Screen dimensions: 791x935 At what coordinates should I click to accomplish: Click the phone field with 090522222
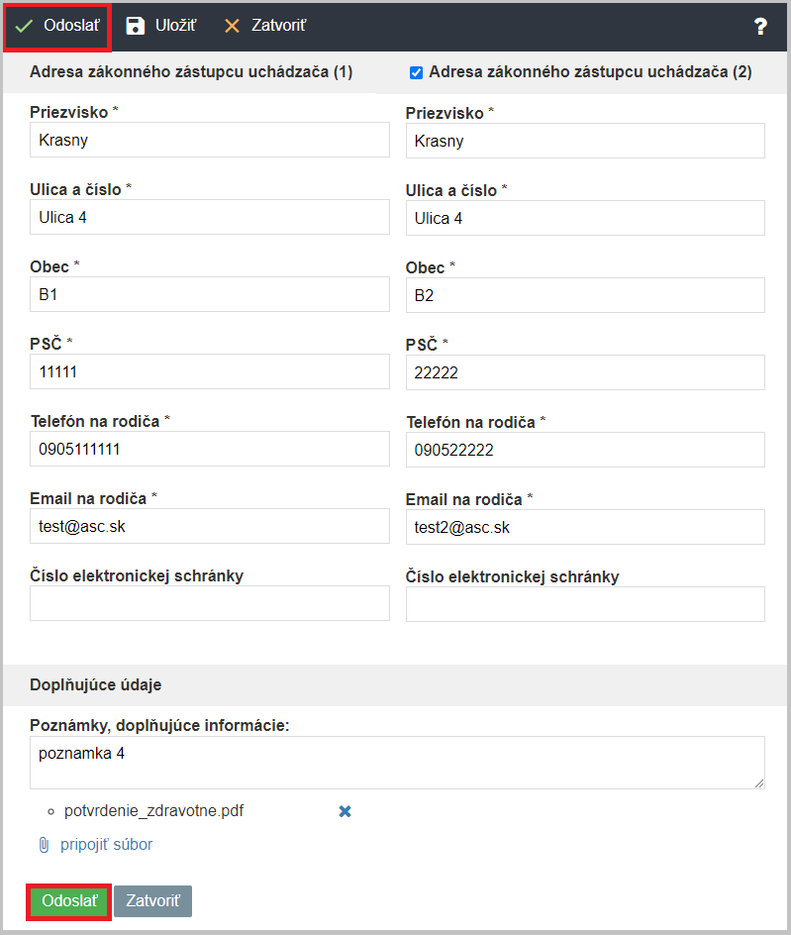point(585,450)
